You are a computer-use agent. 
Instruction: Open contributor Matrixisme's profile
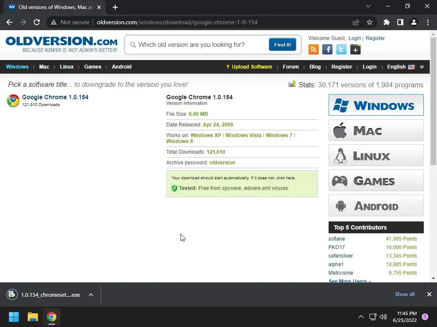(x=341, y=273)
